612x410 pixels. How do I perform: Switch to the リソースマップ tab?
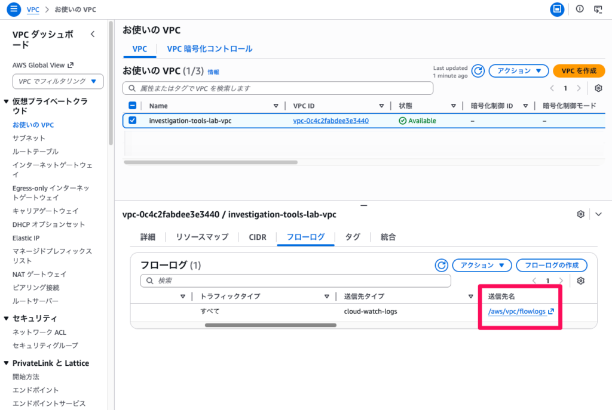[x=202, y=237]
